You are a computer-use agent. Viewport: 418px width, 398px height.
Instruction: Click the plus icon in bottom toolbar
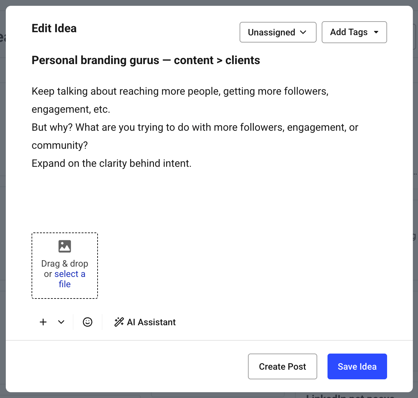click(43, 322)
